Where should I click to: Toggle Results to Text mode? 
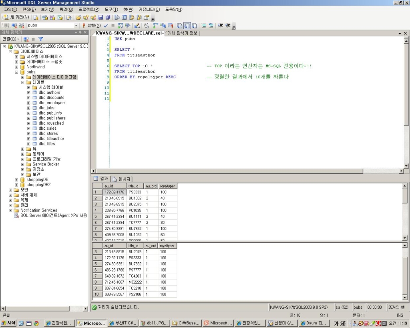pyautogui.click(x=180, y=25)
